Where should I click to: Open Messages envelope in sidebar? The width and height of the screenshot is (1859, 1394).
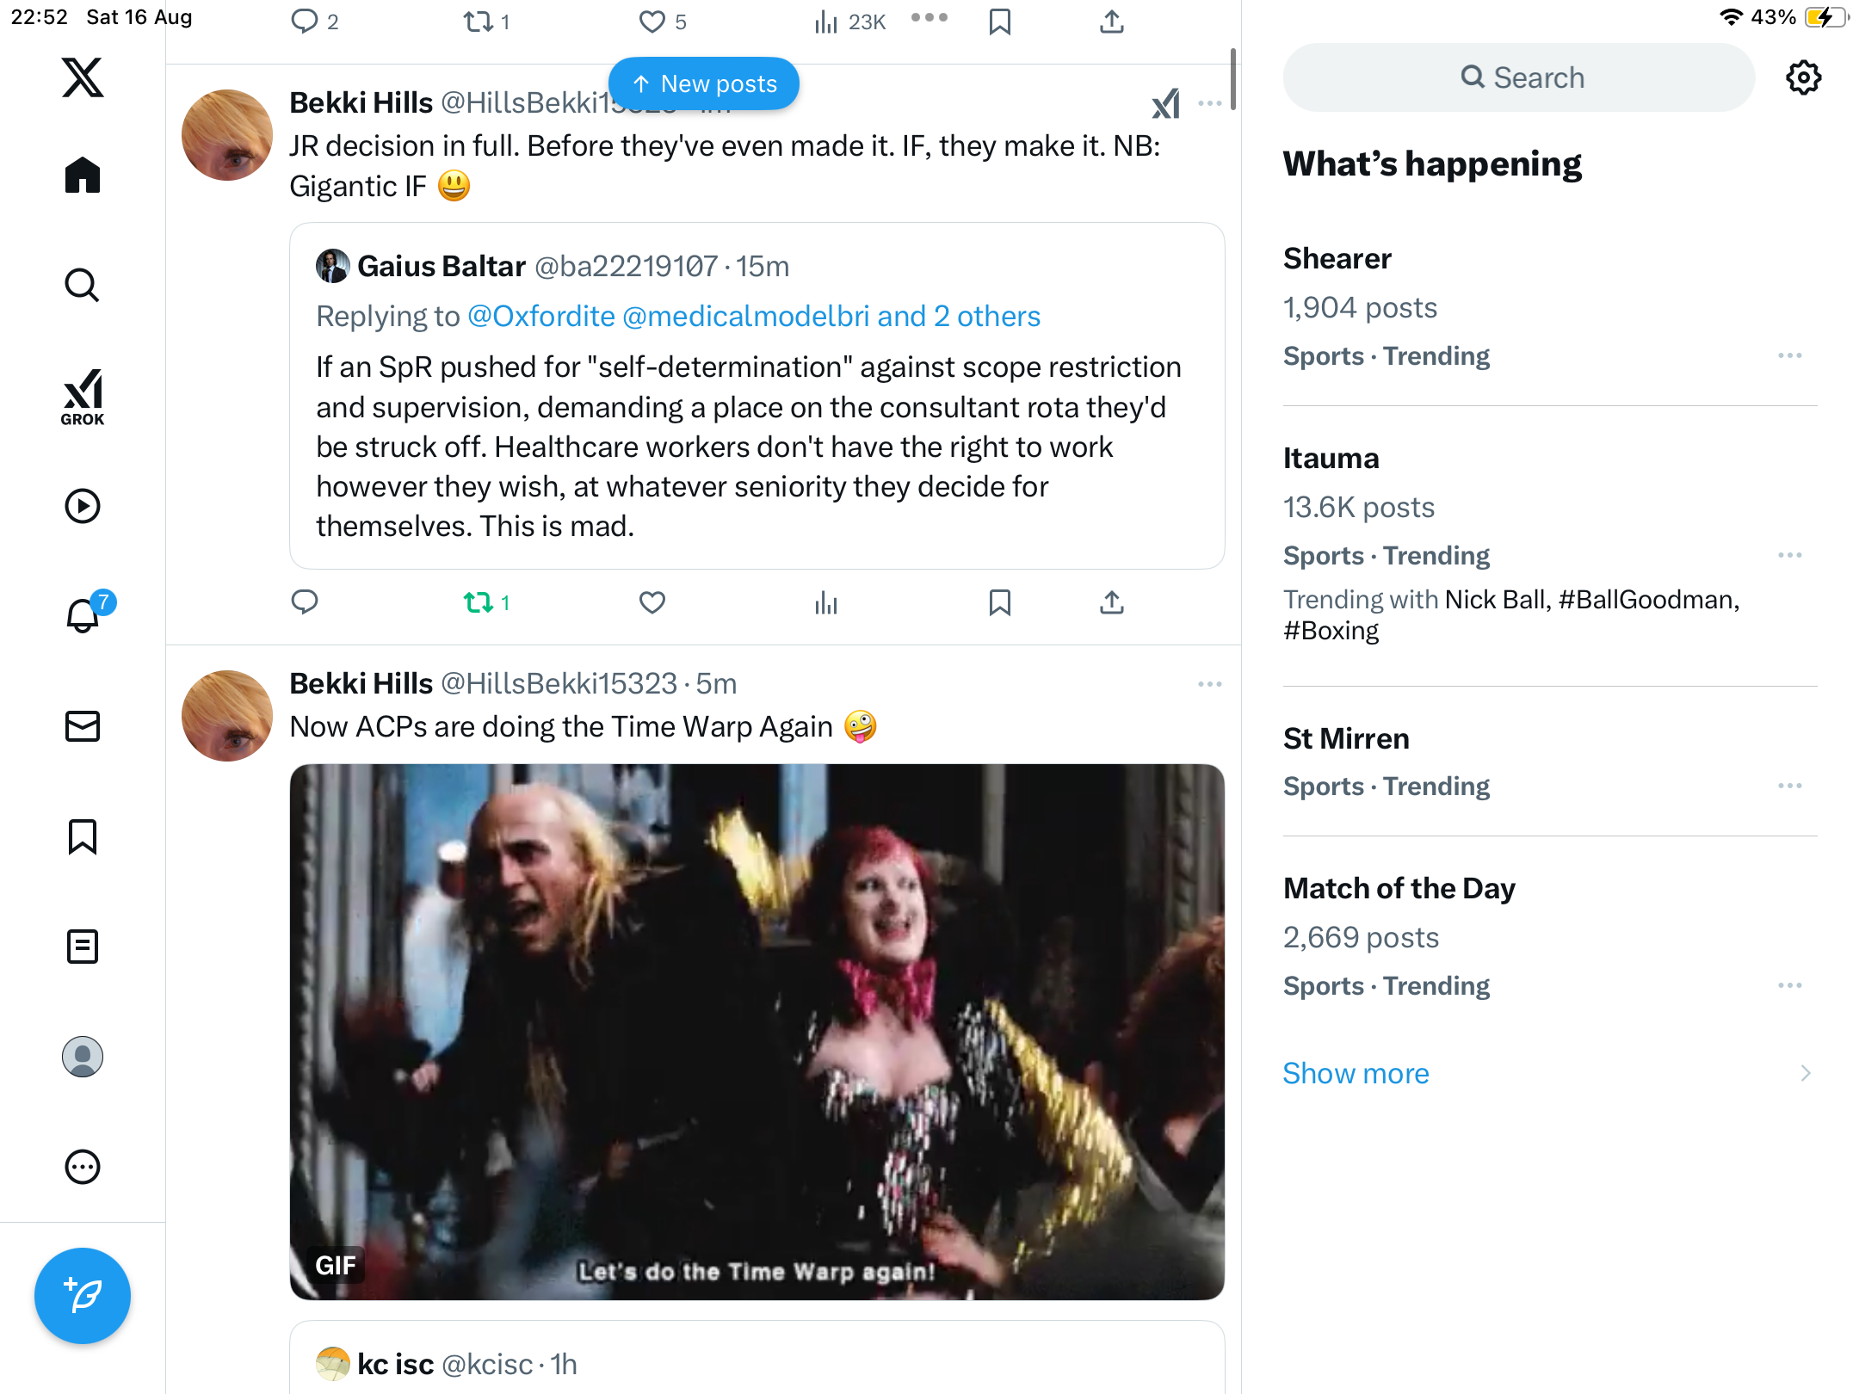pos(83,726)
